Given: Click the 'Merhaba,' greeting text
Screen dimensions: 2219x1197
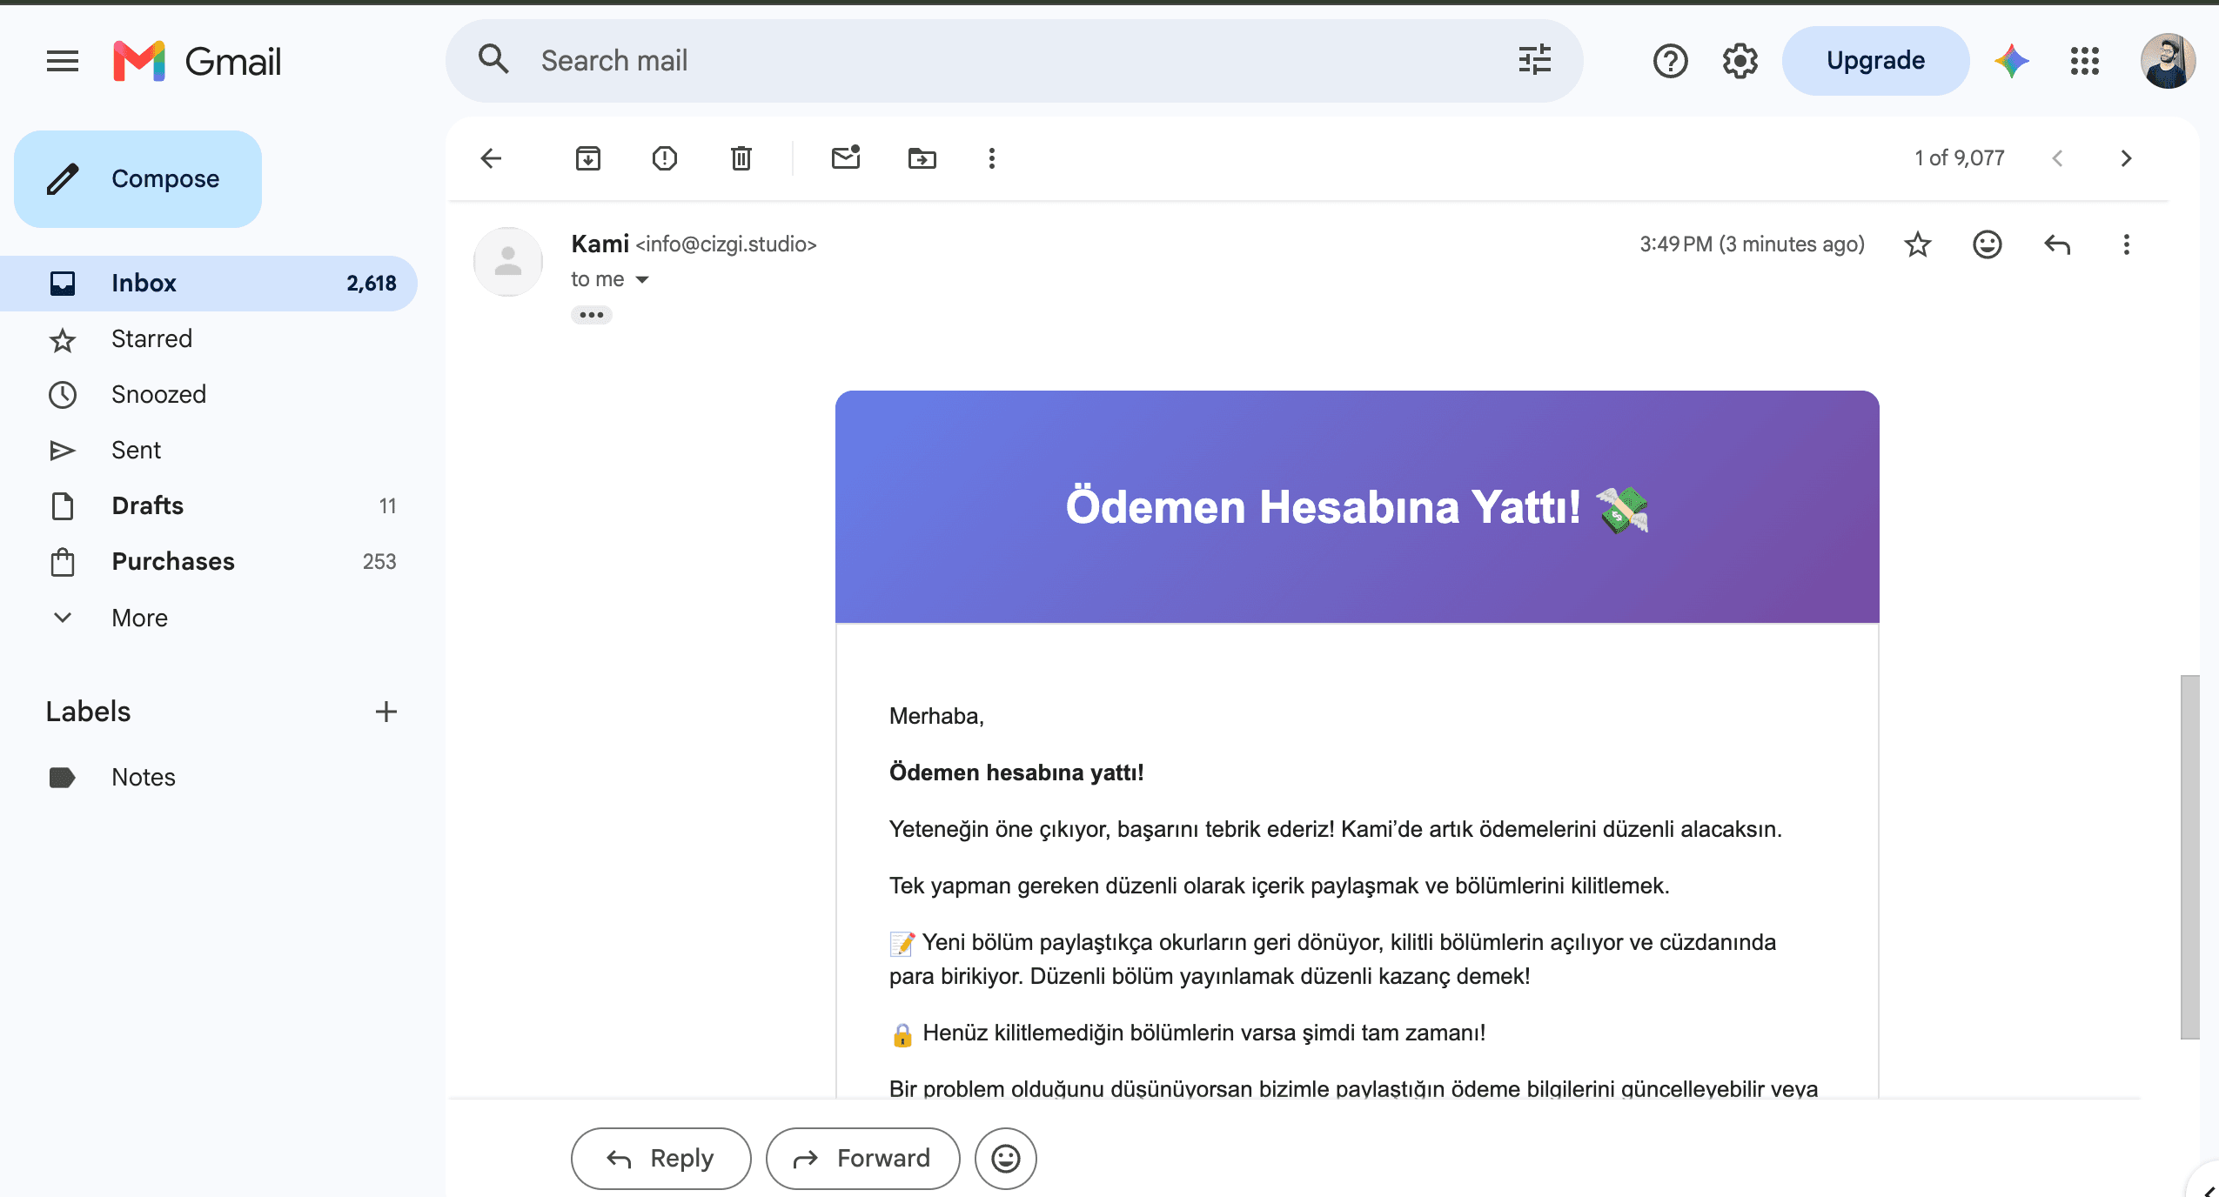Looking at the screenshot, I should (936, 716).
